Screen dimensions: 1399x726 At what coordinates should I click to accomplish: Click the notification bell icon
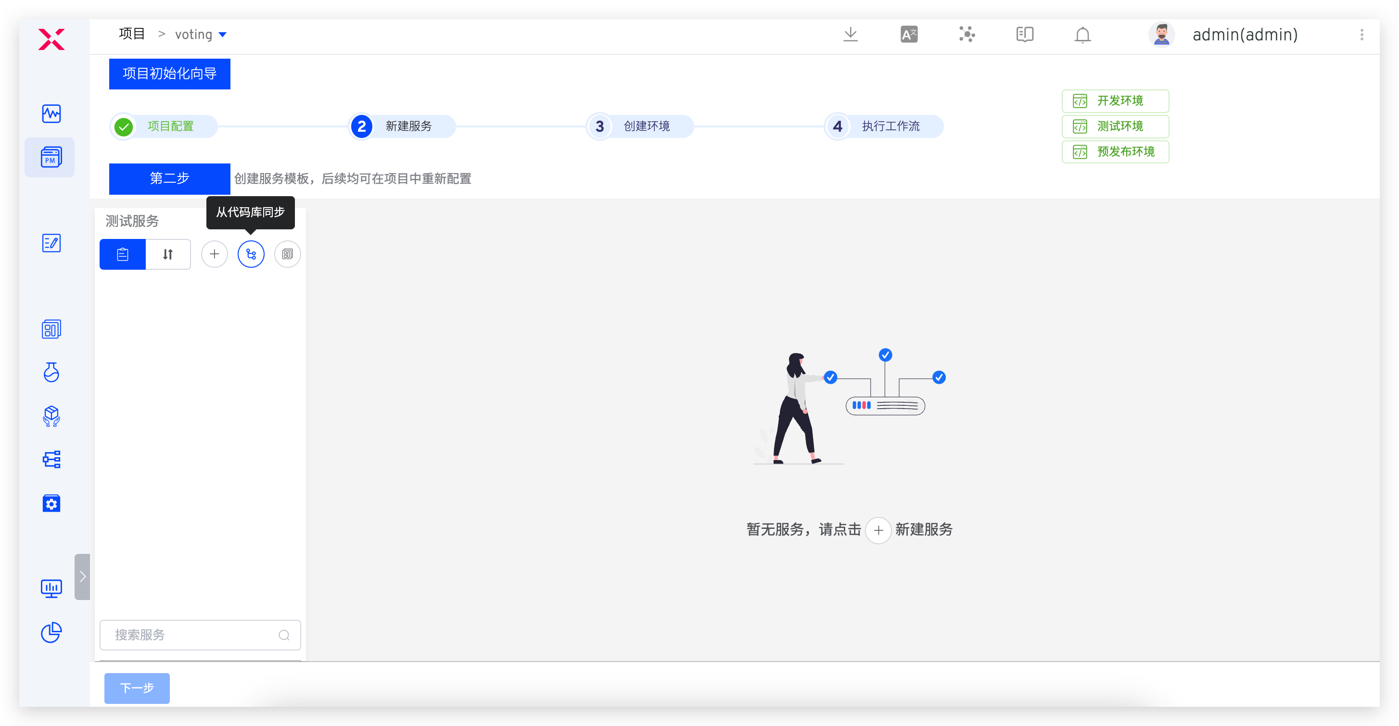(1082, 34)
